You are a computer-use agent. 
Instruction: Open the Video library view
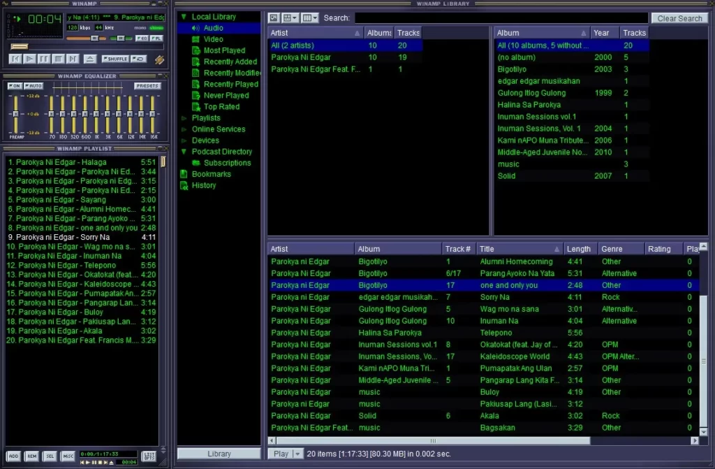[213, 39]
